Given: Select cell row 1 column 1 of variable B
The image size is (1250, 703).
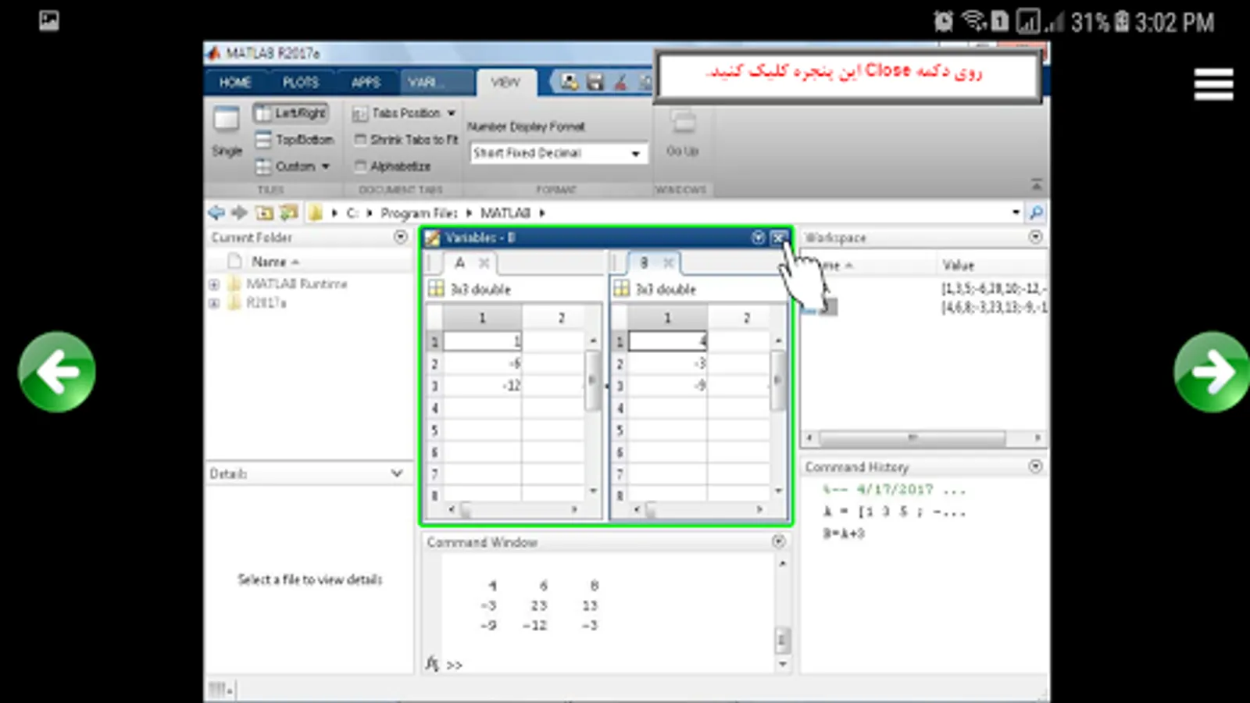Looking at the screenshot, I should [667, 341].
